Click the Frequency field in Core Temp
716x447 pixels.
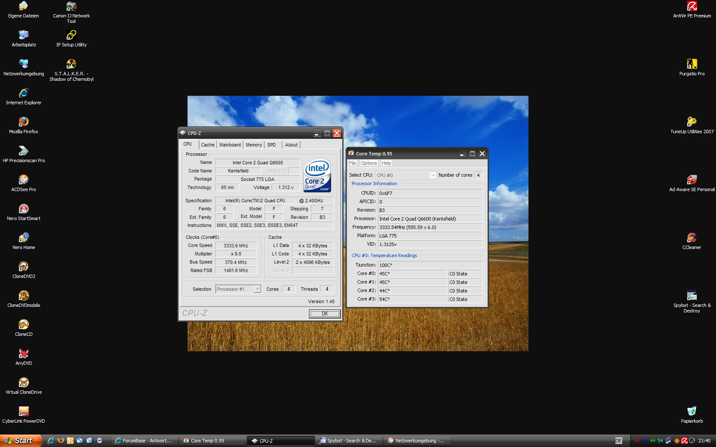(430, 227)
